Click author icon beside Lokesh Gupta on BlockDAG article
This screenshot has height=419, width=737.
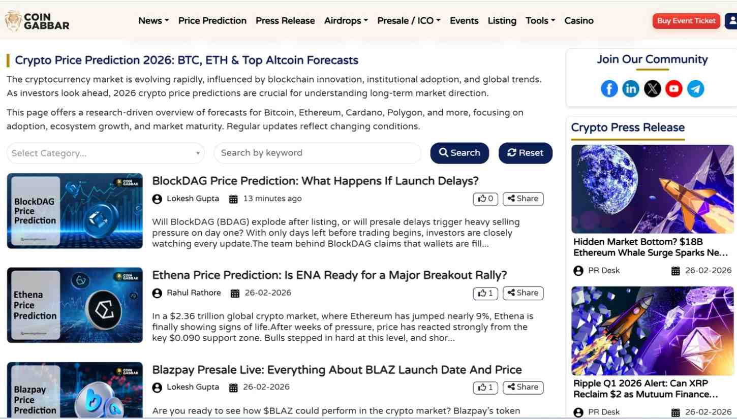(157, 199)
